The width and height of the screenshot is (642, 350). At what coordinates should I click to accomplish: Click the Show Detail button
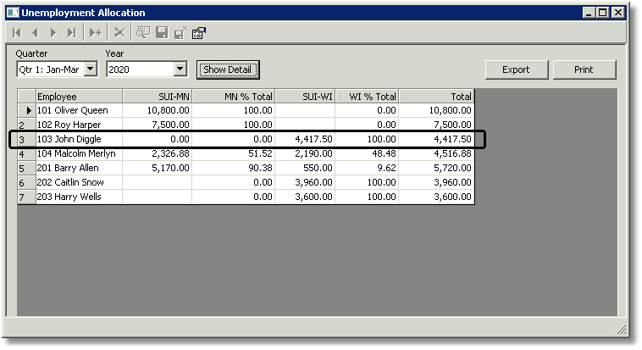coord(228,69)
